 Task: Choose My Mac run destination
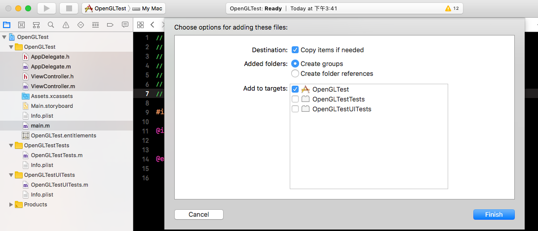pyautogui.click(x=147, y=8)
